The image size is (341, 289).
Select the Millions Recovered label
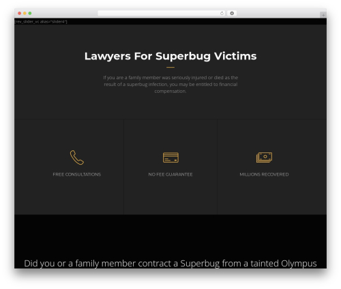tap(264, 174)
